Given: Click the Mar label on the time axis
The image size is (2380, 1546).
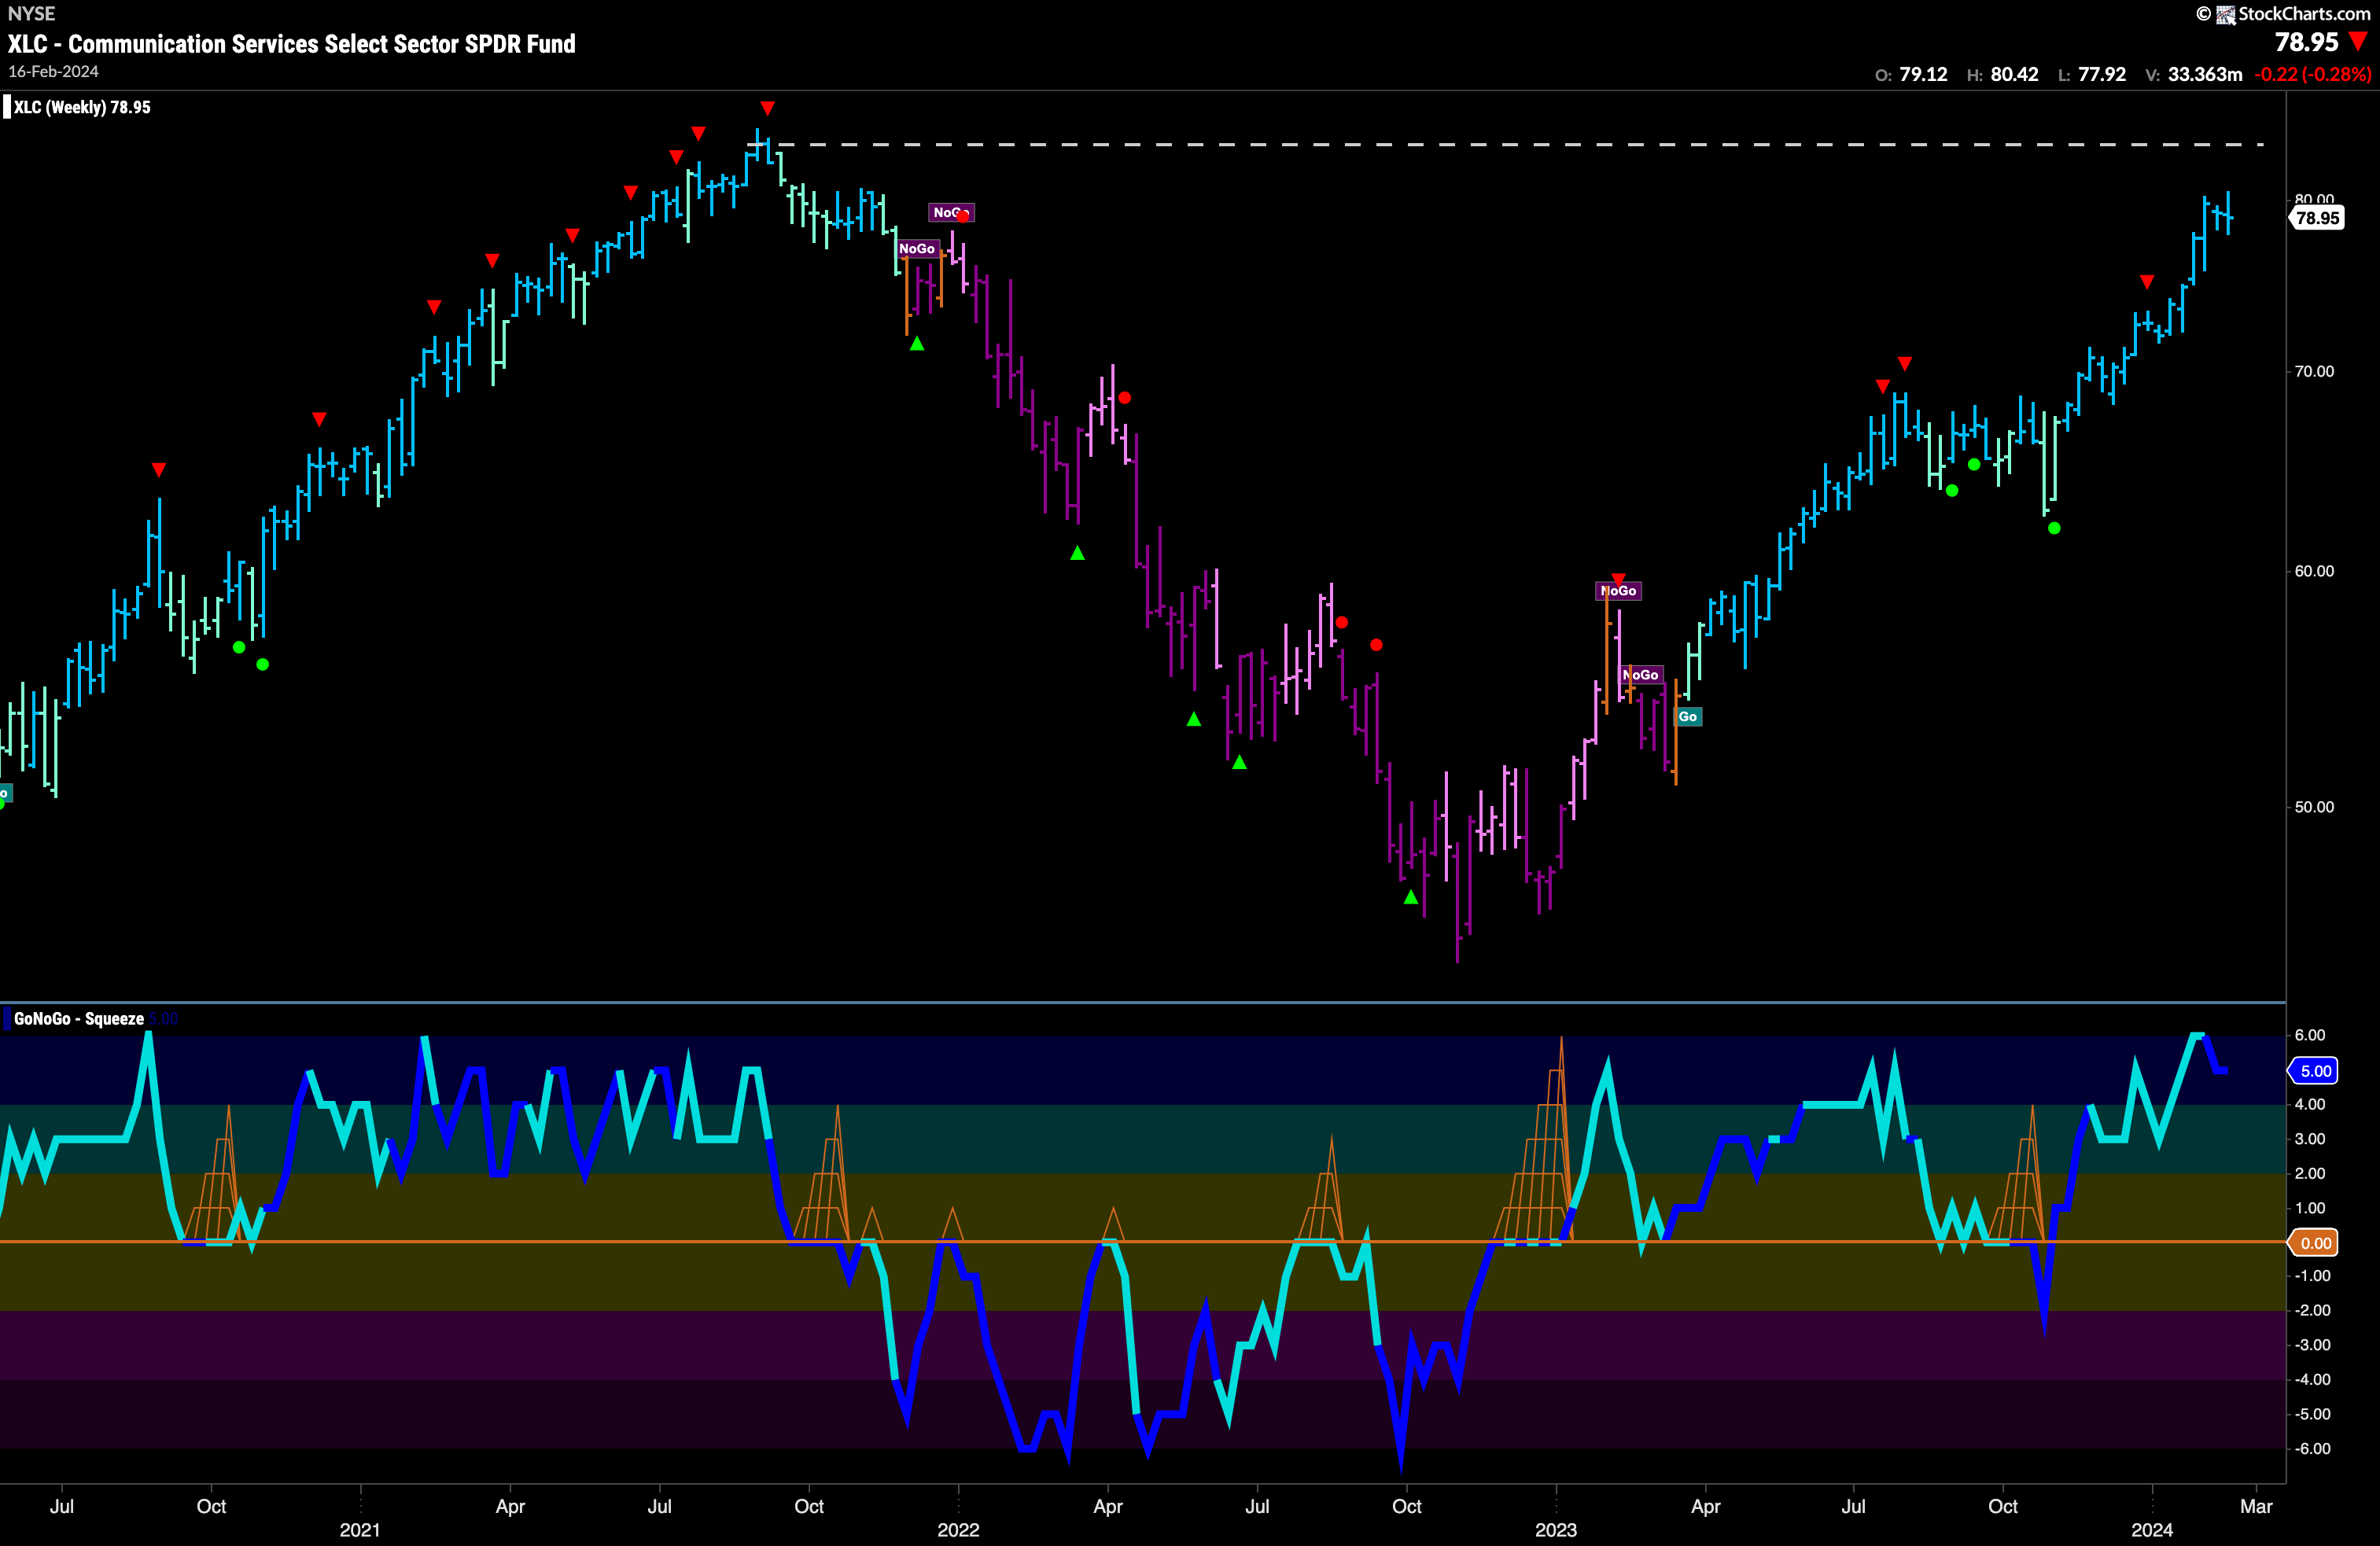Looking at the screenshot, I should (x=2256, y=1506).
